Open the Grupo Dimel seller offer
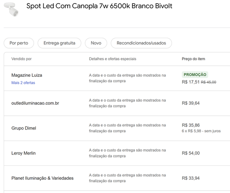Viewport: 230px width, 193px height. 24,128
